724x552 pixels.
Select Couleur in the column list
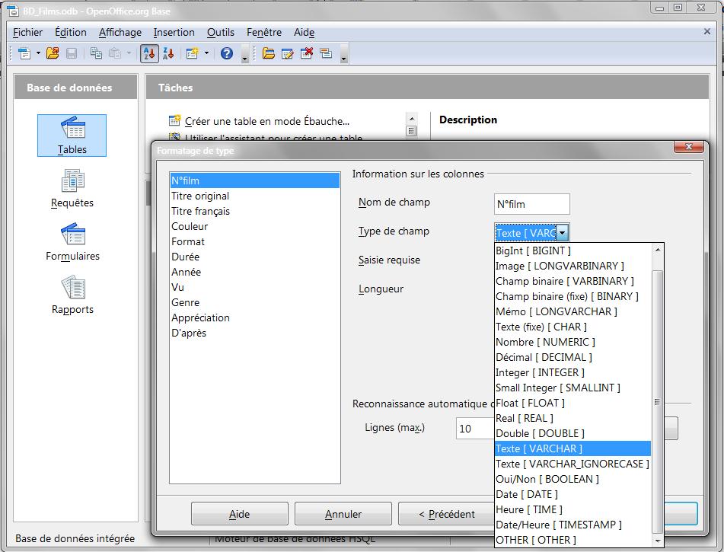point(254,226)
